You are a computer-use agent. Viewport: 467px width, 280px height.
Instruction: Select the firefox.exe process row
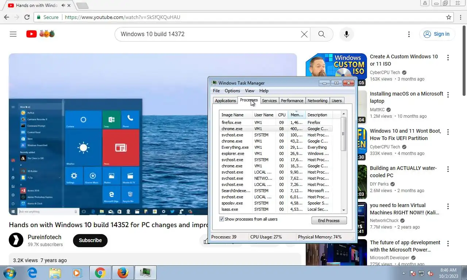click(x=276, y=122)
